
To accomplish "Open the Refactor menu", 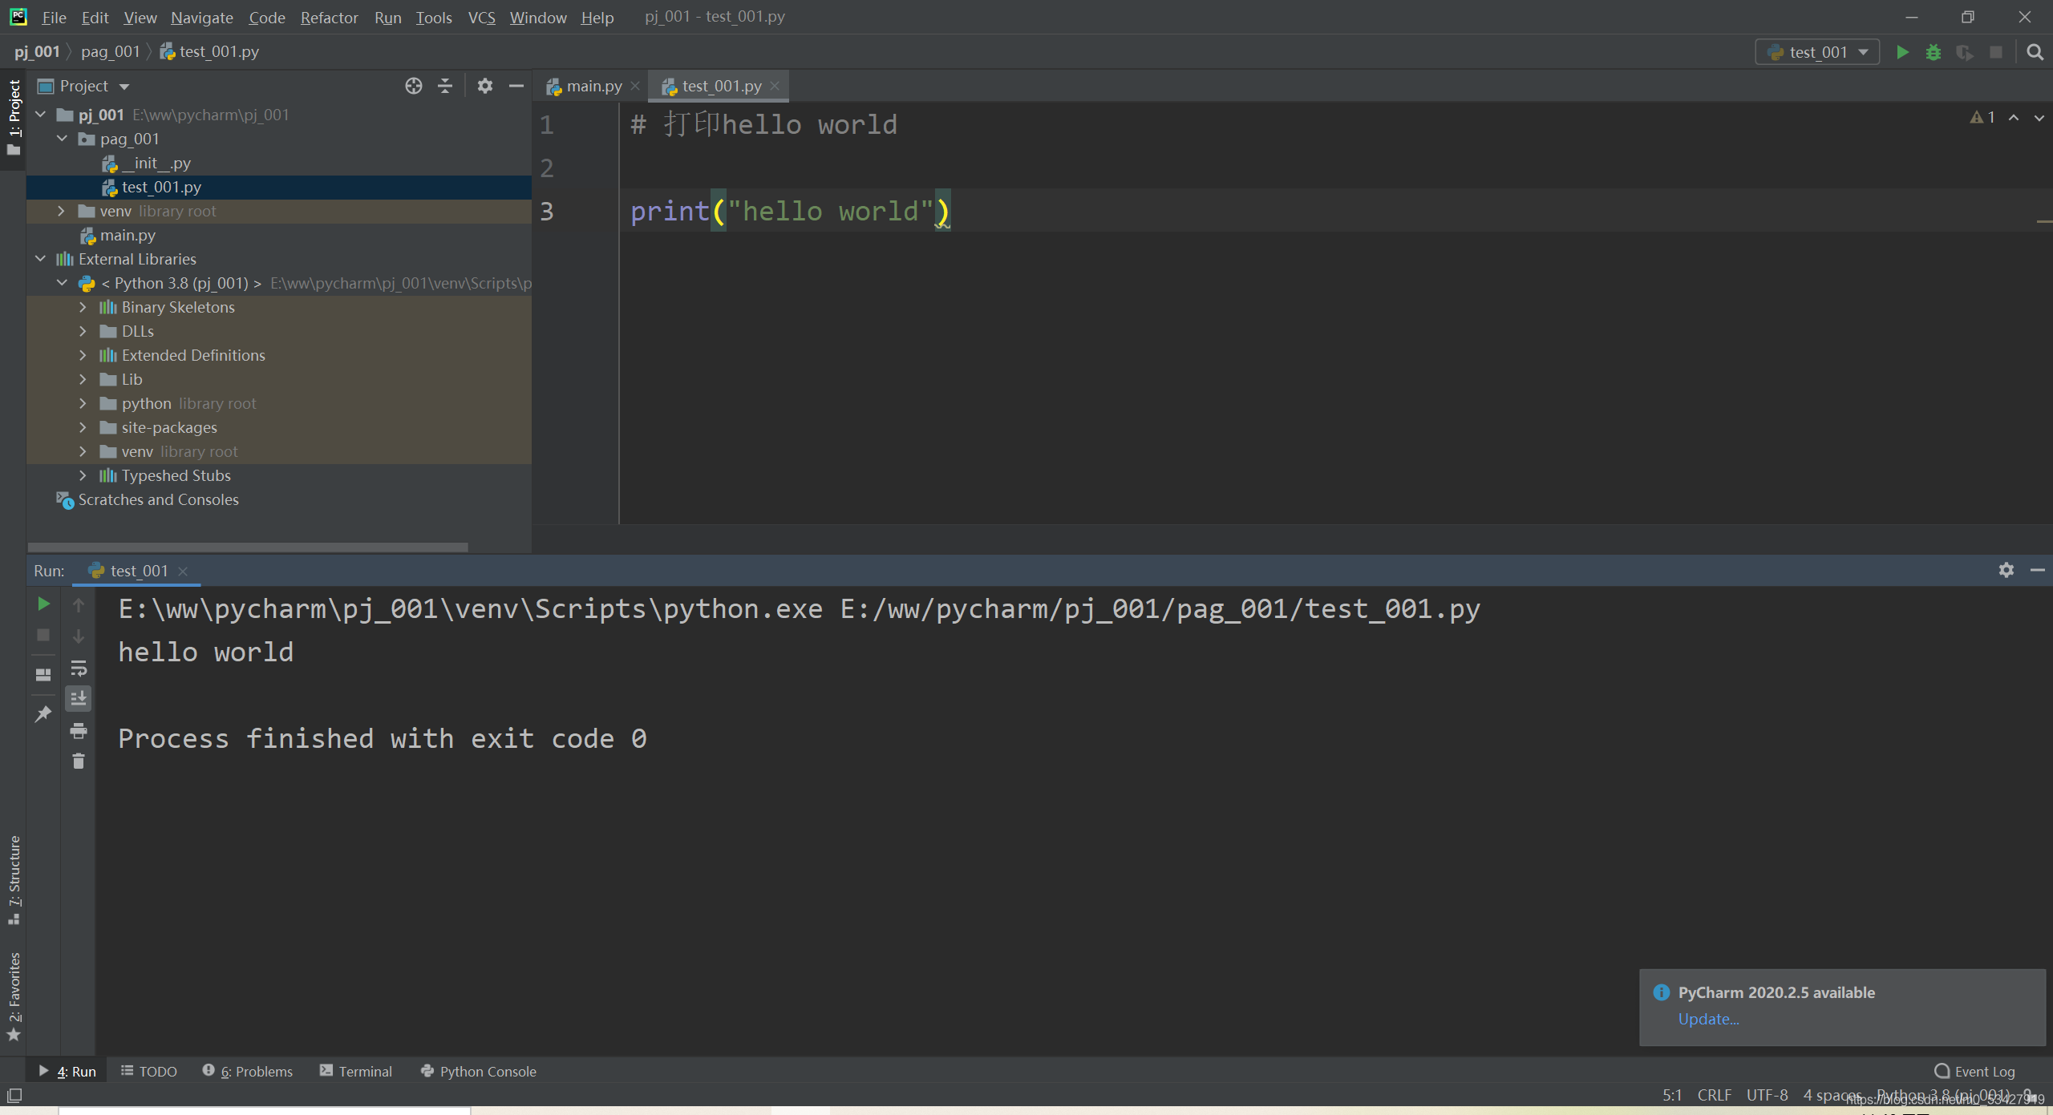I will pyautogui.click(x=329, y=17).
